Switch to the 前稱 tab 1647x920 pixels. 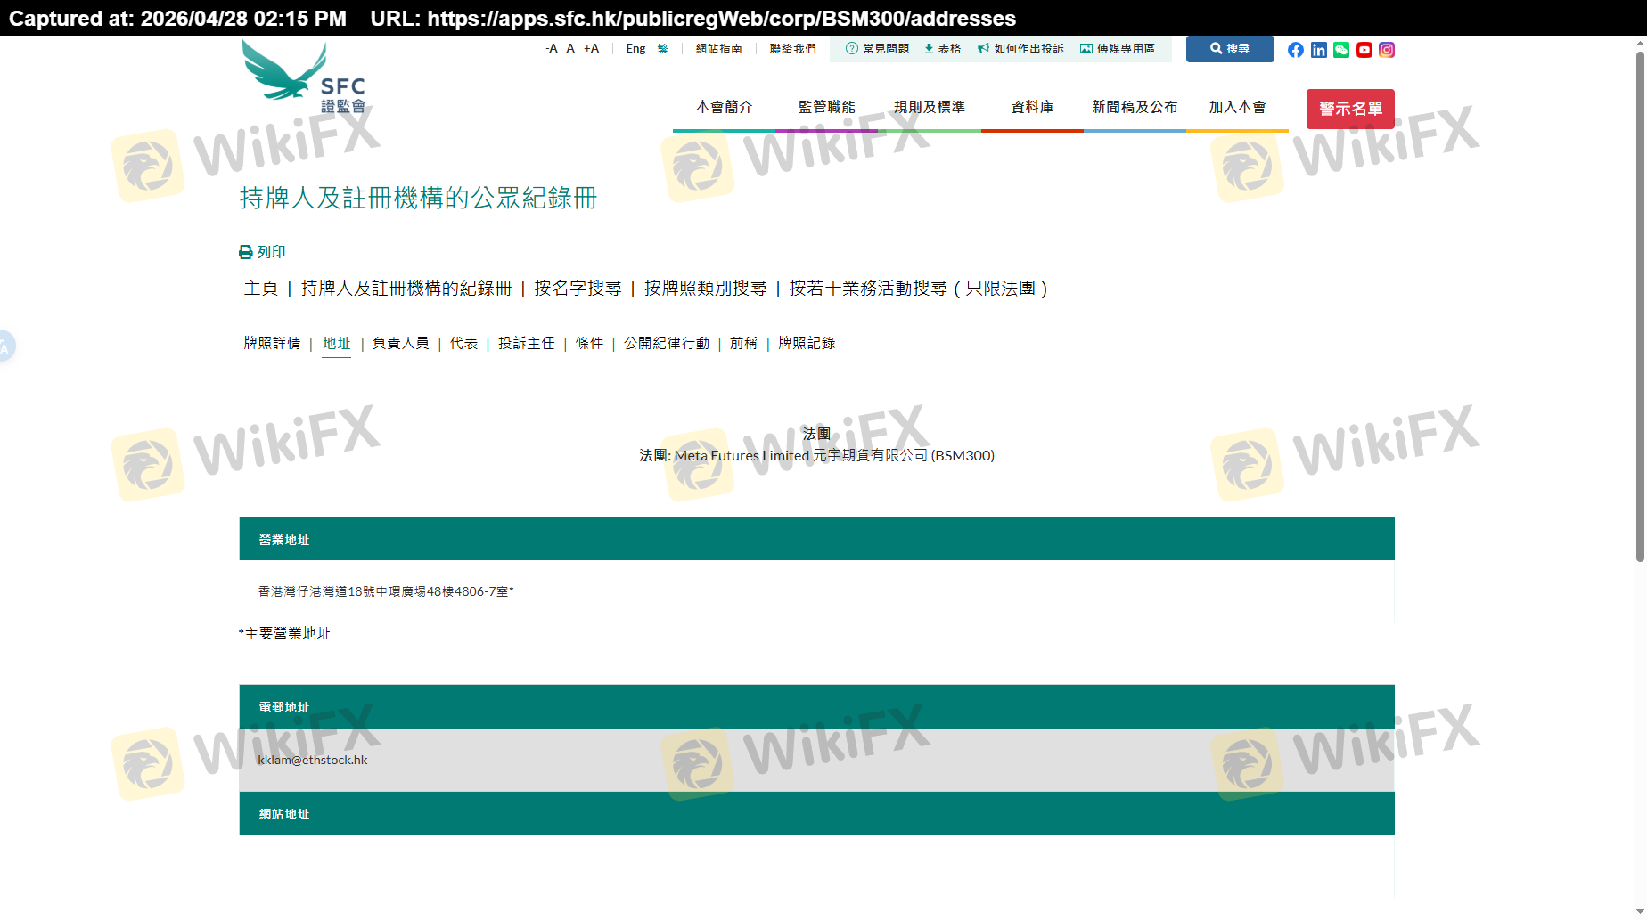click(x=743, y=343)
